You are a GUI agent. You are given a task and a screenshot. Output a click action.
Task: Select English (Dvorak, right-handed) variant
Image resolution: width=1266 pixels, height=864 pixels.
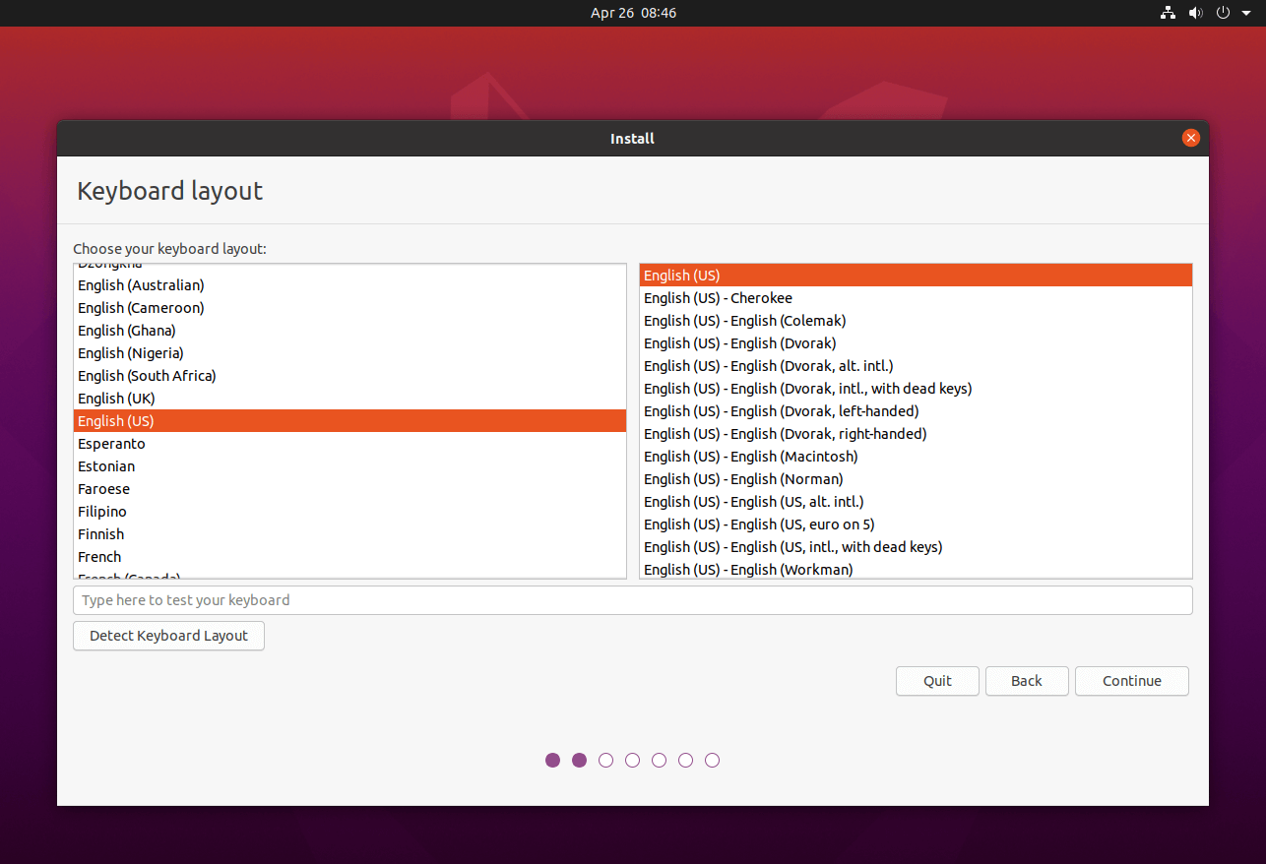[916, 434]
